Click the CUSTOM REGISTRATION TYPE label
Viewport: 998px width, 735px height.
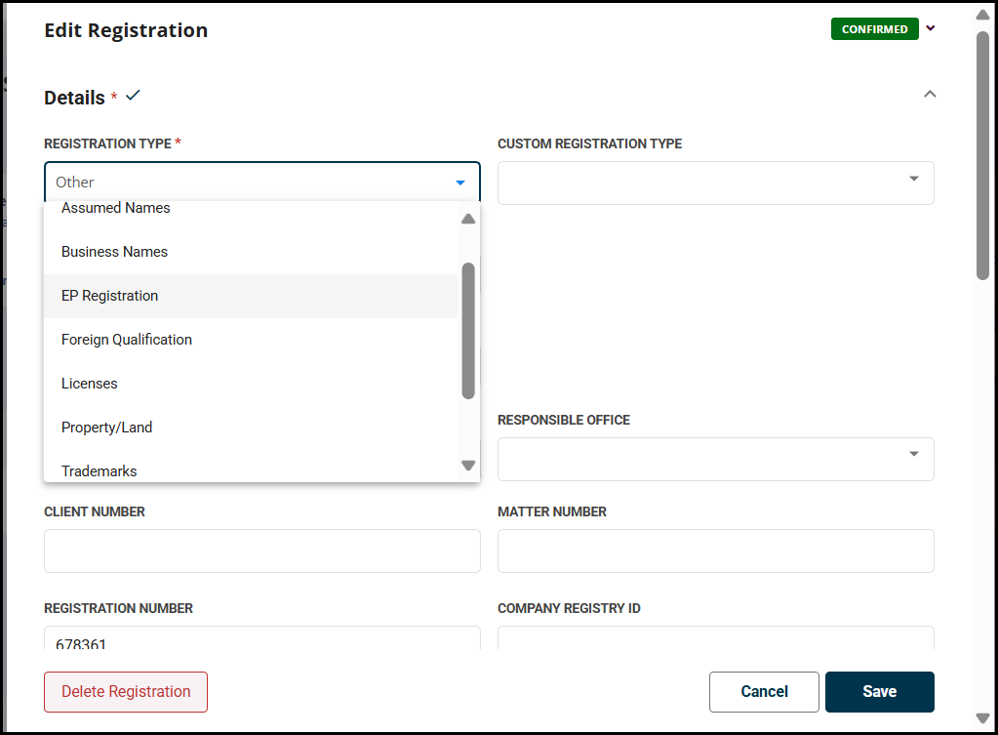tap(589, 143)
